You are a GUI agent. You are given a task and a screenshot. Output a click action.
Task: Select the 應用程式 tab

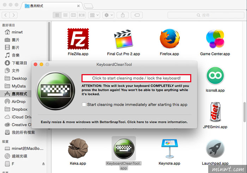51,6
